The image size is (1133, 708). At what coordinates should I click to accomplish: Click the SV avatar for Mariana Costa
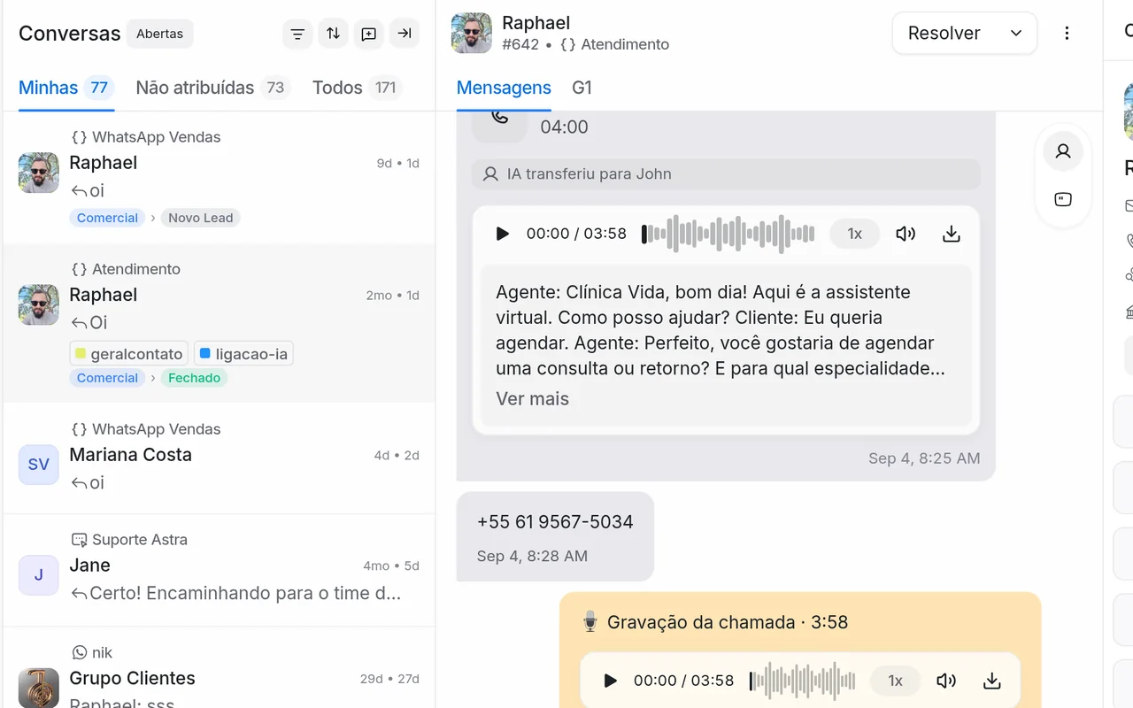pyautogui.click(x=38, y=465)
